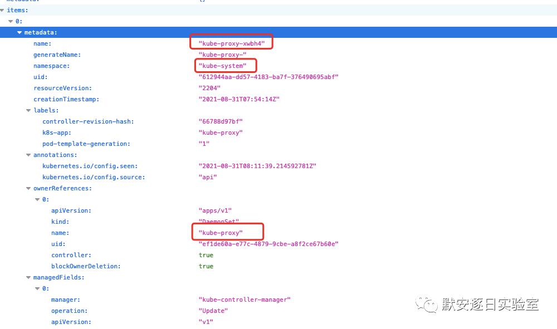Click the generateName value "kube-proxy-"
The width and height of the screenshot is (557, 329).
[x=222, y=55]
